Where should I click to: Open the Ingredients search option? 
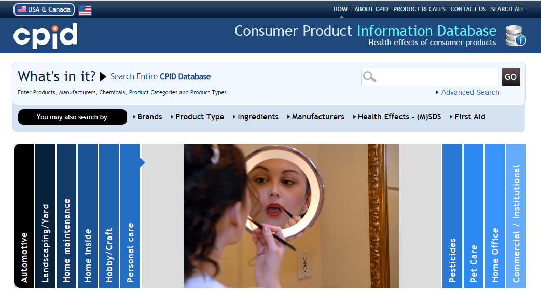256,117
